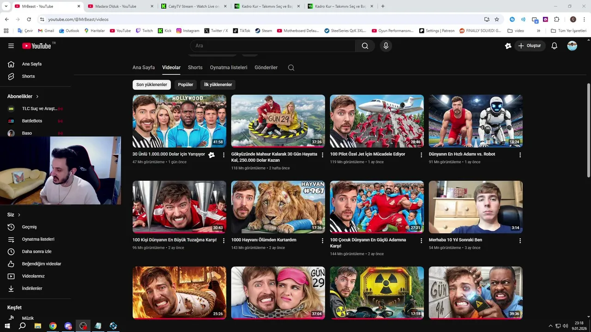This screenshot has height=332, width=591.
Task: Open options for 100 Pilot Özel Jet video
Action: pyautogui.click(x=421, y=155)
